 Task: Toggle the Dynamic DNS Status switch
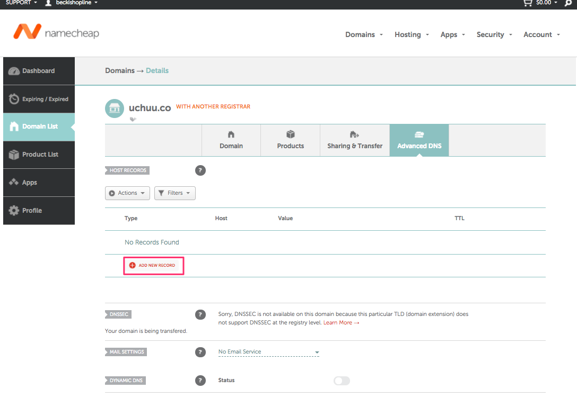click(342, 381)
